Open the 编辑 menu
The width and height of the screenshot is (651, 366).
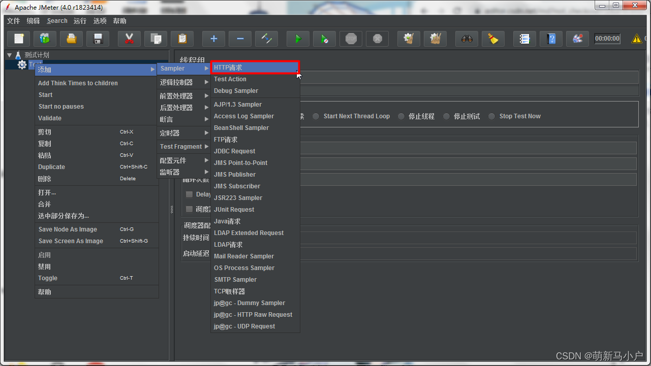pyautogui.click(x=33, y=21)
